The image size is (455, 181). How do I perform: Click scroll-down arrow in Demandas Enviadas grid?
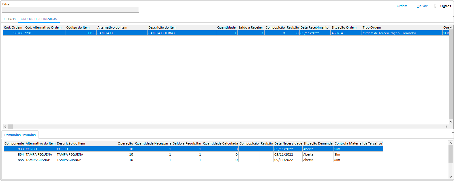(x=450, y=177)
